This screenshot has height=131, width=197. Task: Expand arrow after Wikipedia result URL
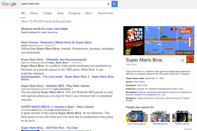[x=70, y=62]
